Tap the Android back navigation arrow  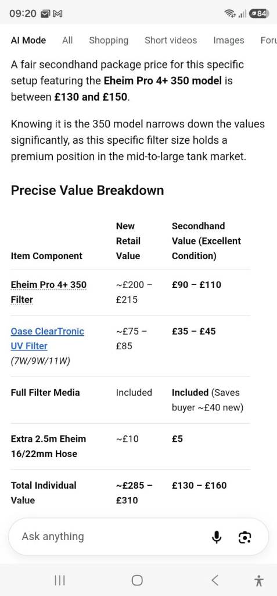point(214,580)
